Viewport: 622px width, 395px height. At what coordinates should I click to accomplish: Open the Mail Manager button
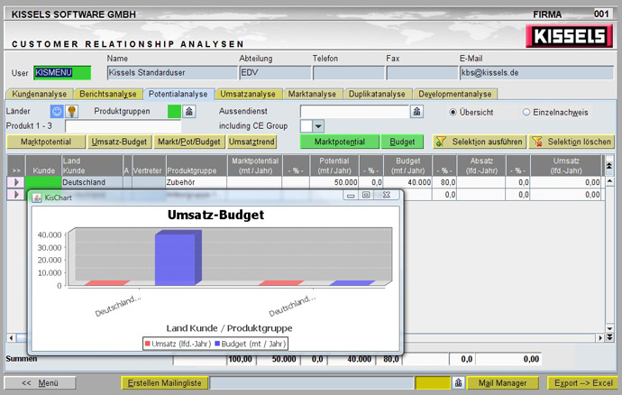coord(503,382)
